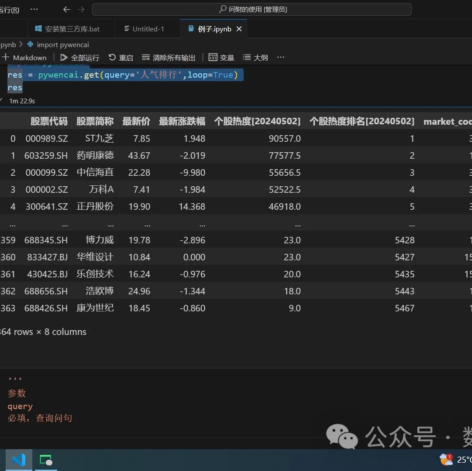Click the 股票简称 column header

95,121
